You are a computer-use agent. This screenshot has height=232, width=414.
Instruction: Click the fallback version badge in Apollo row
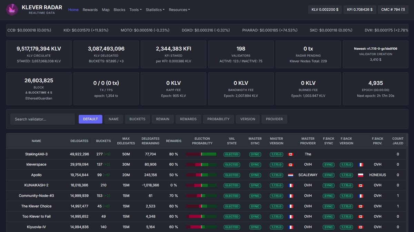(346, 175)
